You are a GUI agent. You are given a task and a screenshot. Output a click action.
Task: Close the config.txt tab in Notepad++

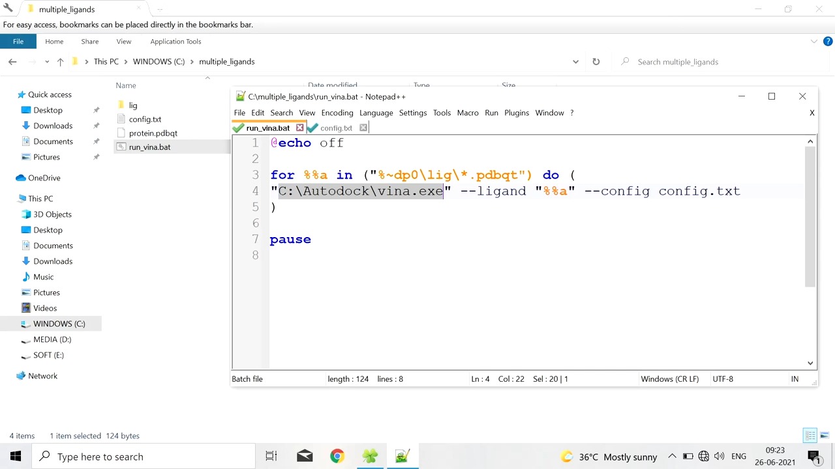(x=363, y=128)
